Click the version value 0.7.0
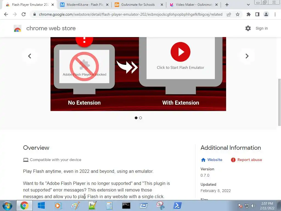This screenshot has width=281, height=211. 205,175
